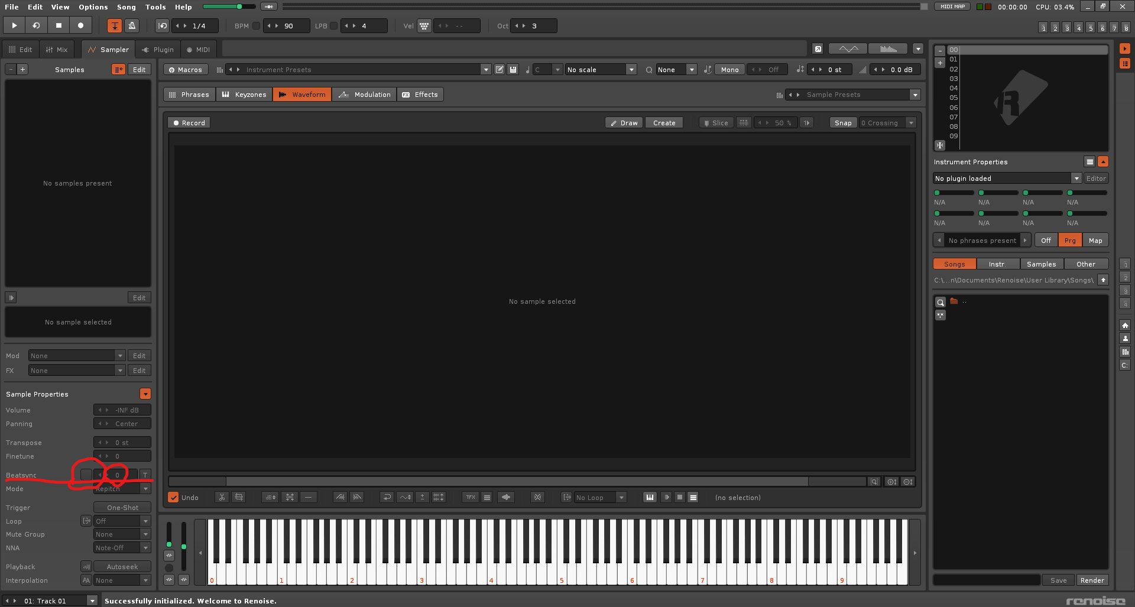Switch to the Mix tab
Viewport: 1135px width, 607px height.
coord(57,50)
